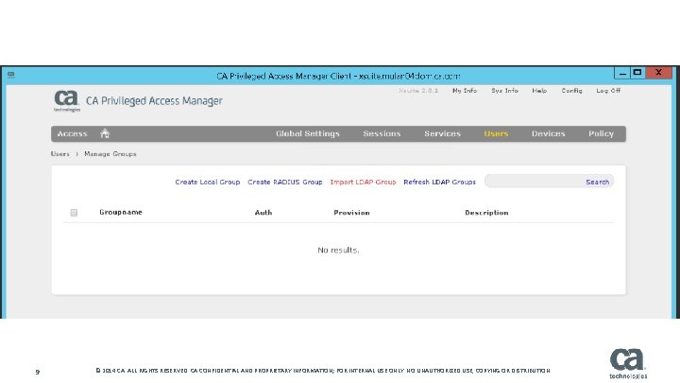The height and width of the screenshot is (383, 680).
Task: Open the Users menu
Action: (x=496, y=133)
